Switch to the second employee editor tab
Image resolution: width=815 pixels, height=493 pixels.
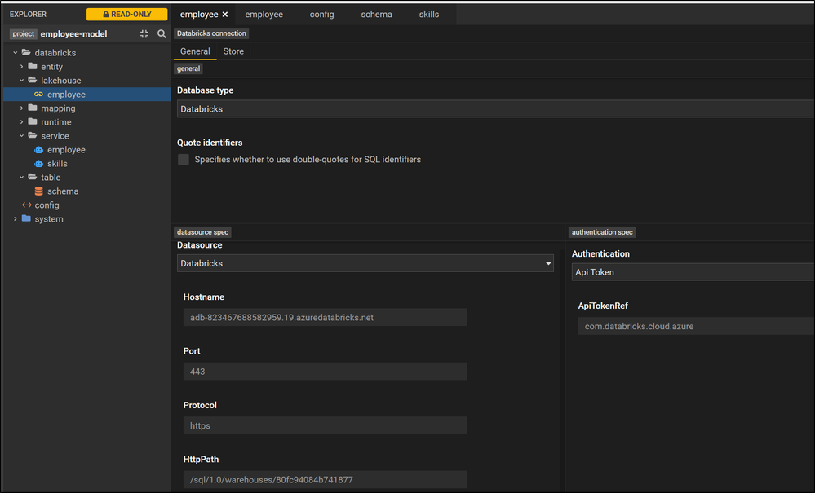[x=264, y=15]
